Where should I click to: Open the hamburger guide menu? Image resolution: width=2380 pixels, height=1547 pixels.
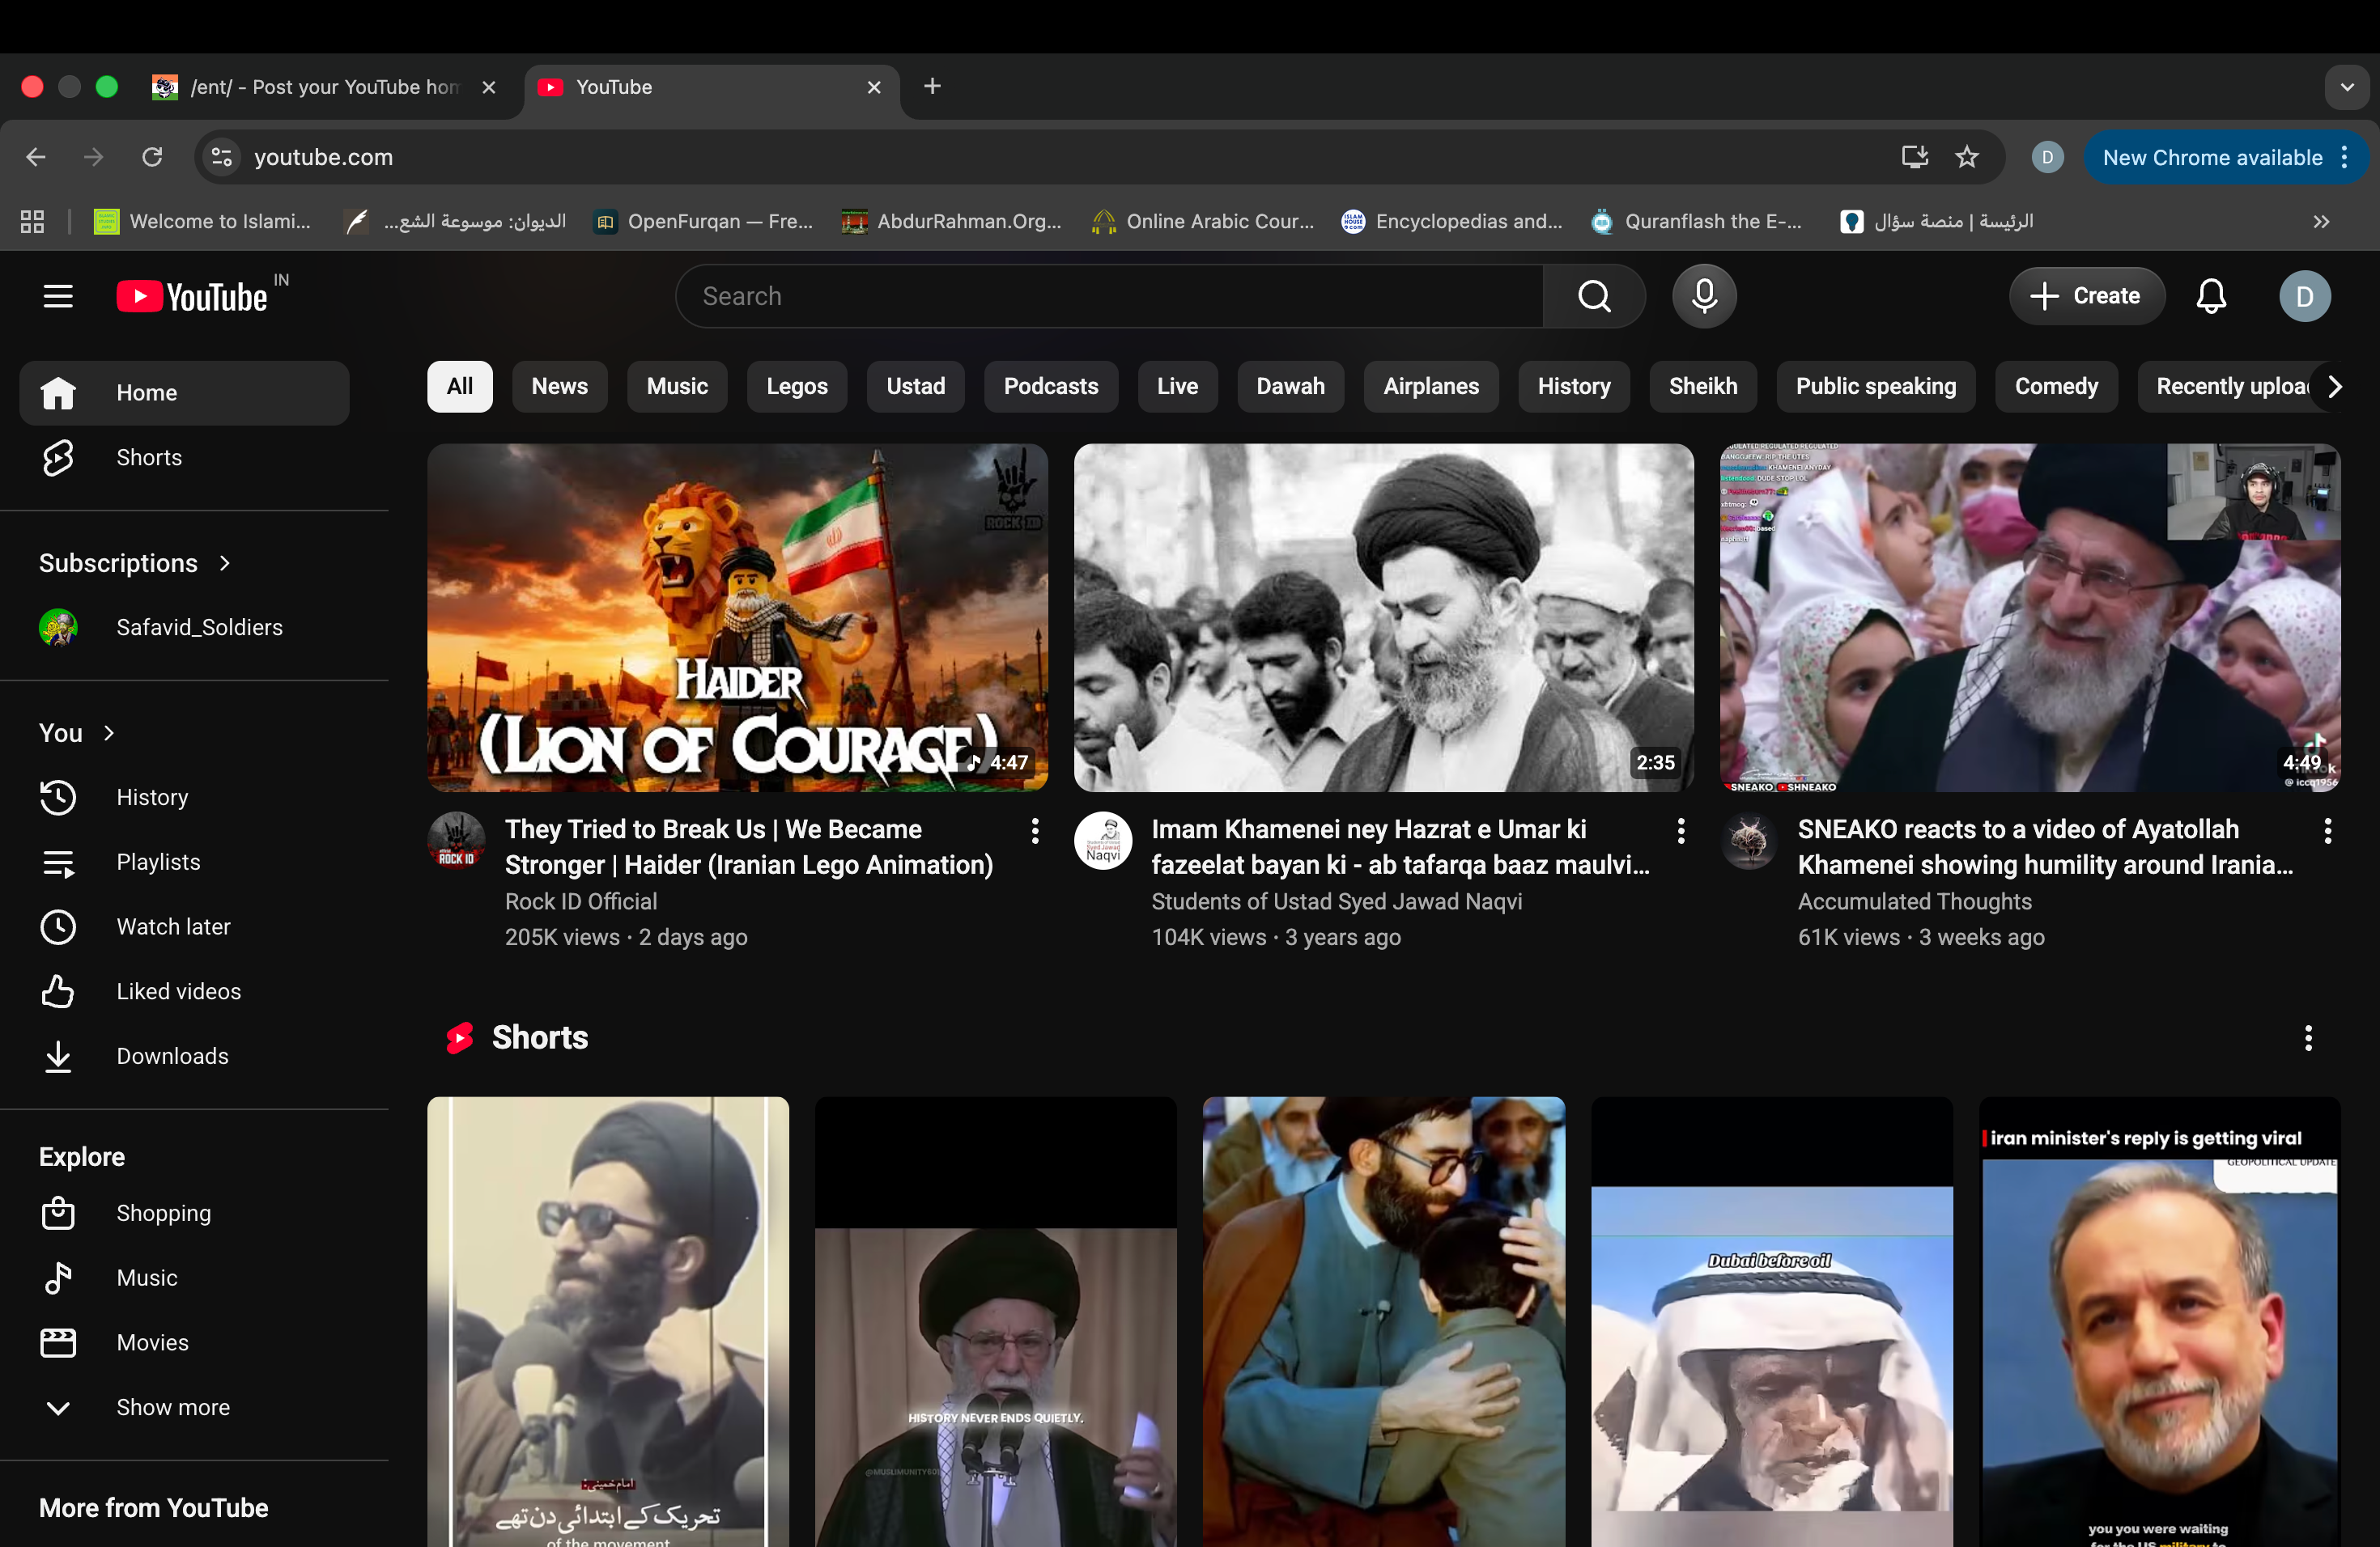tap(58, 296)
